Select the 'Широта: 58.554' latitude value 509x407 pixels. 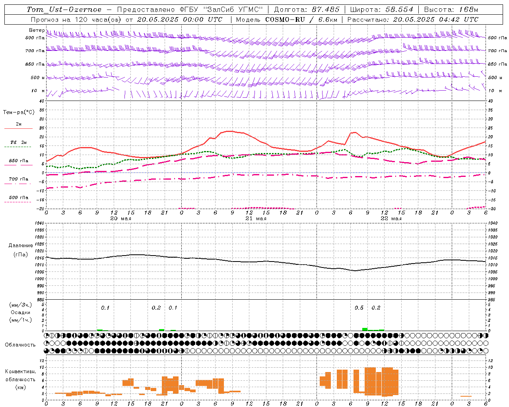point(382,10)
